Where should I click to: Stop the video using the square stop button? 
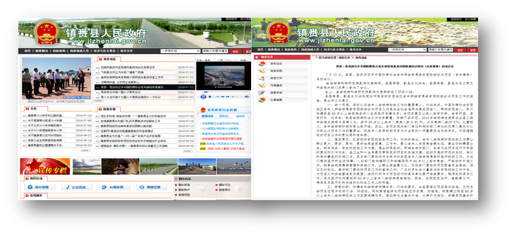[x=210, y=97]
